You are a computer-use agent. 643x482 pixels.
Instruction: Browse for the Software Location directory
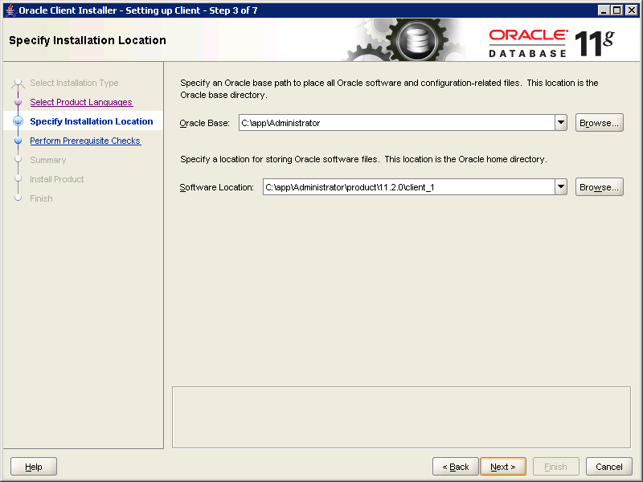pyautogui.click(x=599, y=187)
